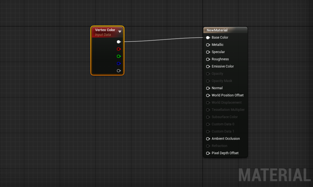Click the gray alpha output pin on Vertex Color
The image size is (313, 187).
(x=119, y=71)
